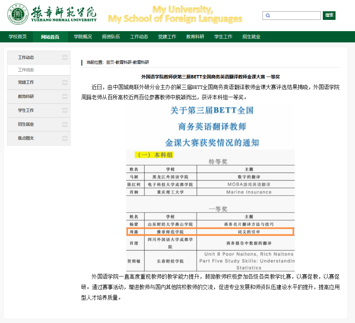Click the Yuzhang Normal University logo
355x323 pixels.
click(x=52, y=14)
